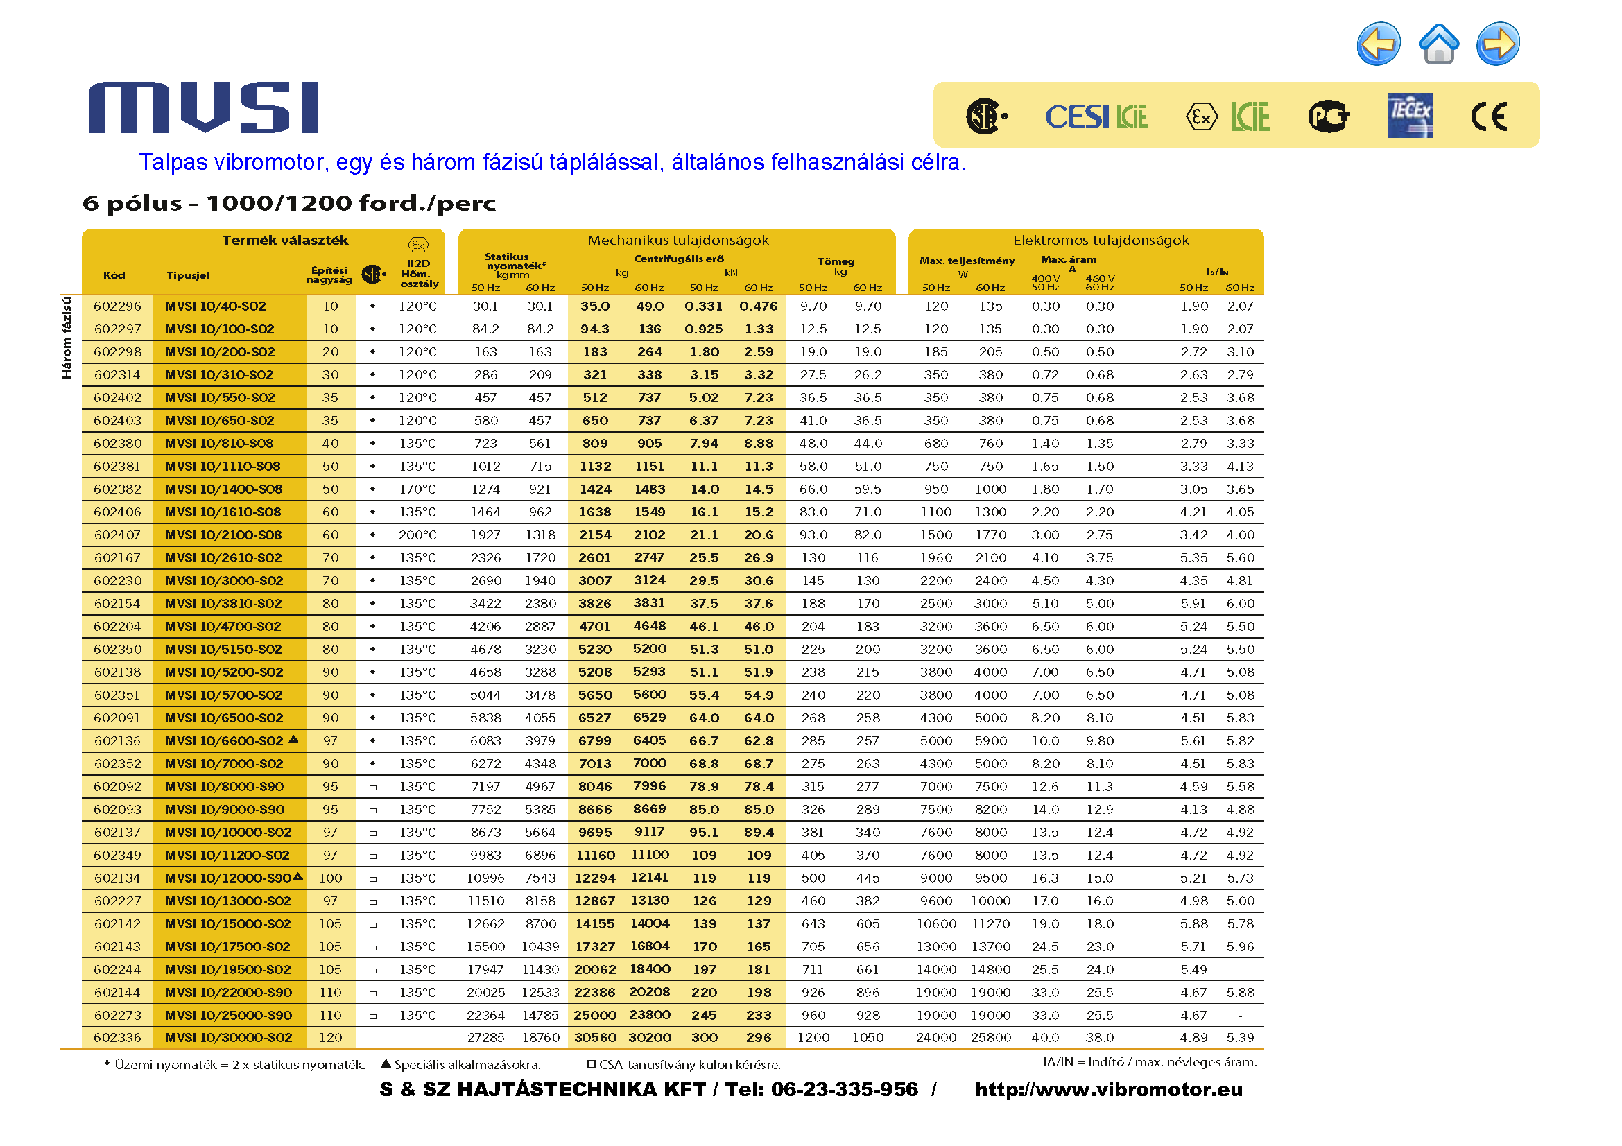Click the home navigation icon
Image resolution: width=1622 pixels, height=1146 pixels.
(1438, 44)
